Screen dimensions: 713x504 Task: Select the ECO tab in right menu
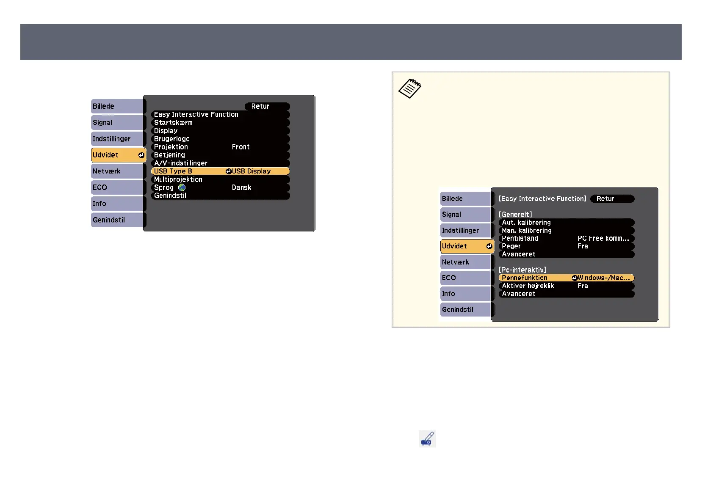click(x=465, y=278)
